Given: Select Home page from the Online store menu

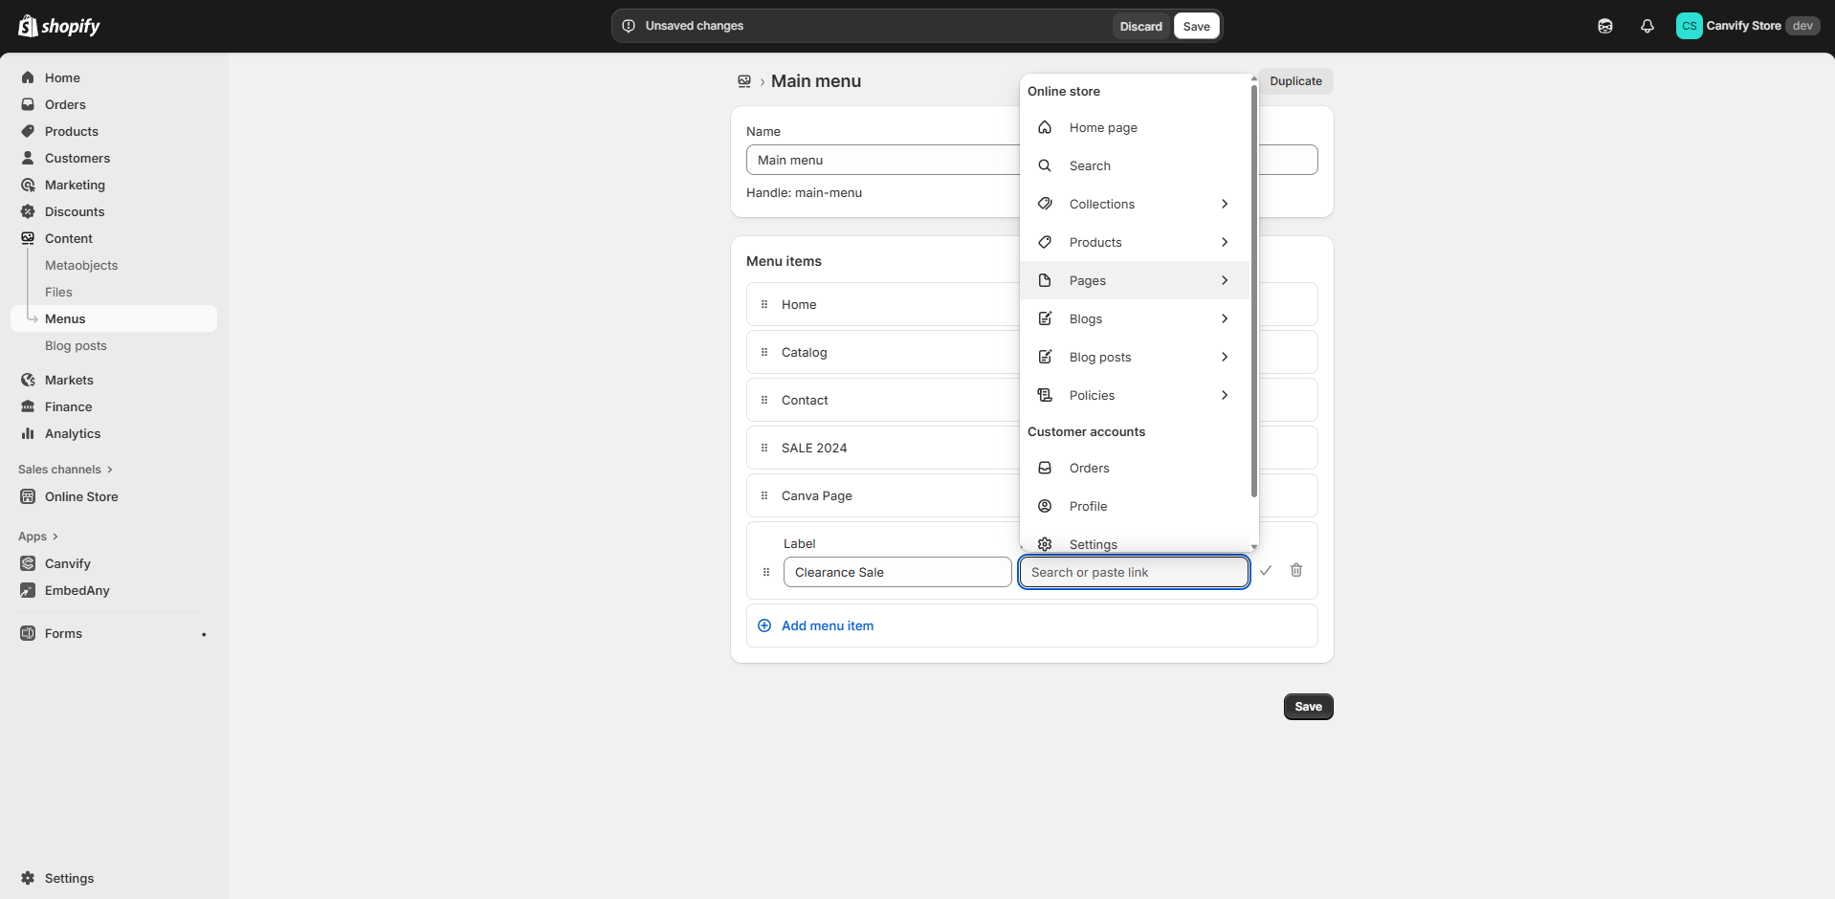Looking at the screenshot, I should (1103, 127).
